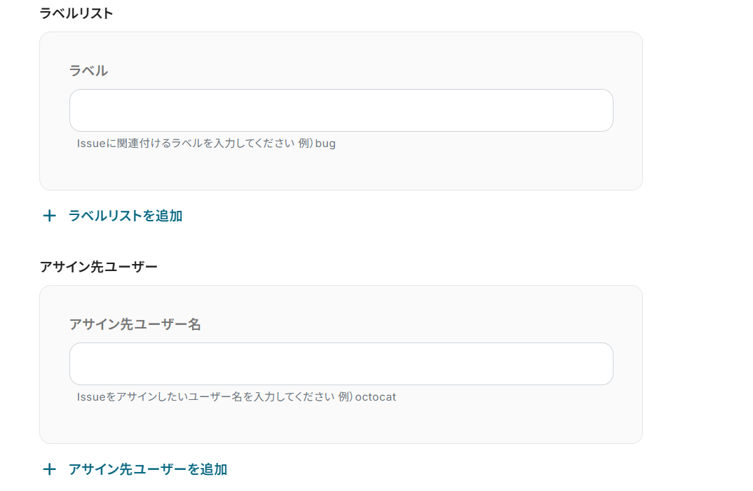
Task: Click the gray アサイン先ユーザー panel card
Action: pos(341,424)
